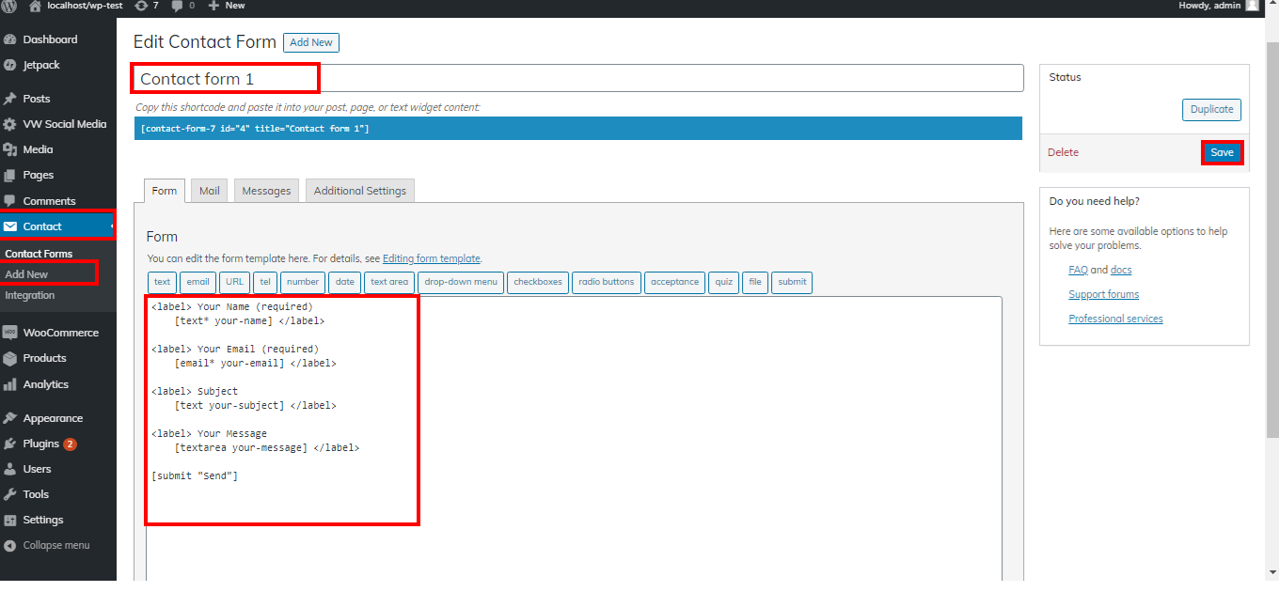Open the Editing form template link

pos(431,258)
